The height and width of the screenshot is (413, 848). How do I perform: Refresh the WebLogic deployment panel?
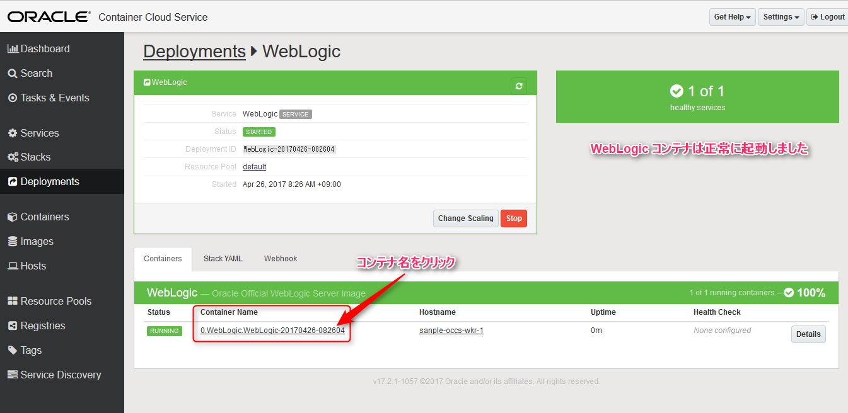519,86
